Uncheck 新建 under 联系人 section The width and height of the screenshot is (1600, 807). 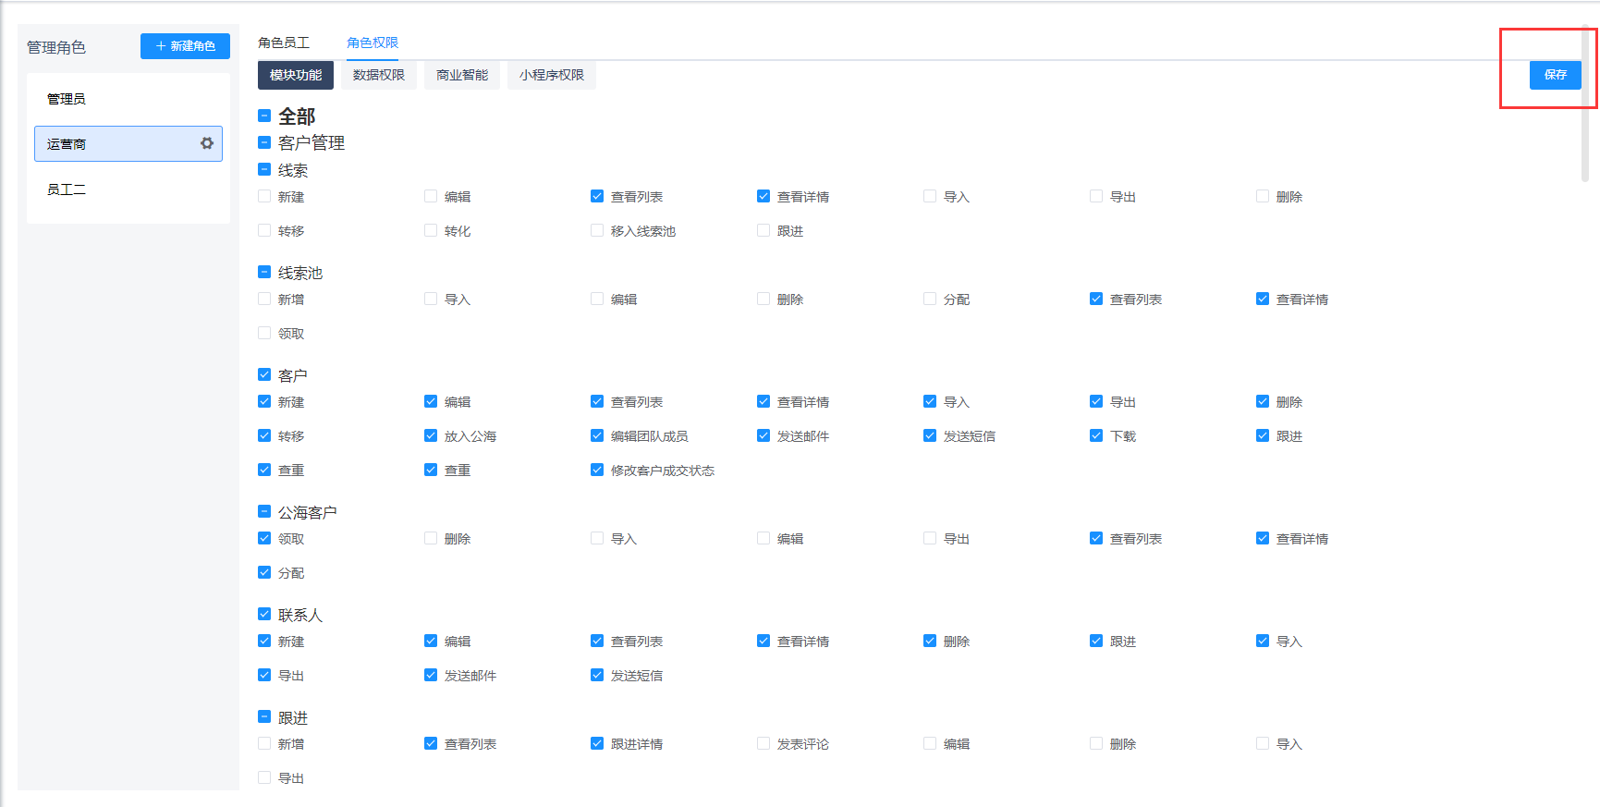click(264, 642)
